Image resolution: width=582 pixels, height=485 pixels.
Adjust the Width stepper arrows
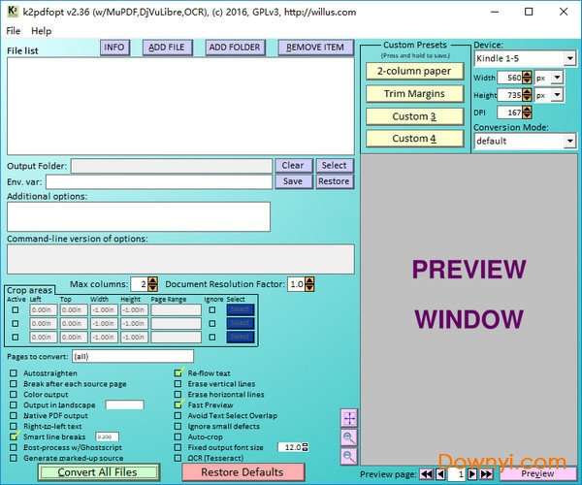coord(527,78)
